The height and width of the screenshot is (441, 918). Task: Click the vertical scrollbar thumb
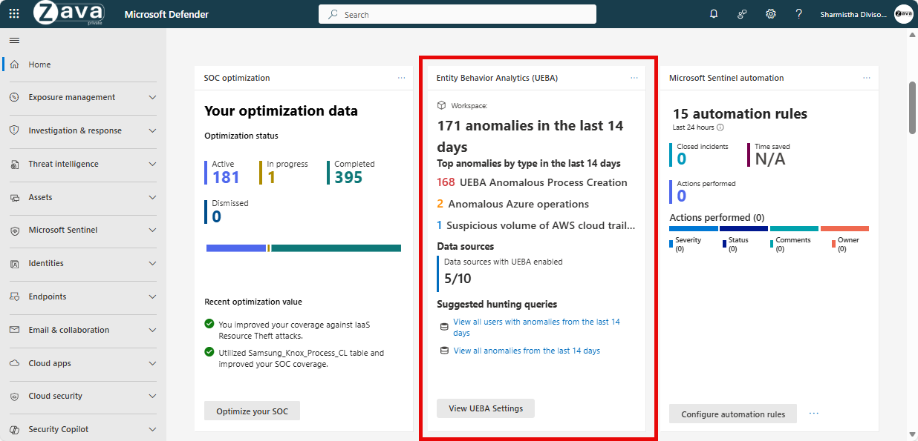point(912,107)
